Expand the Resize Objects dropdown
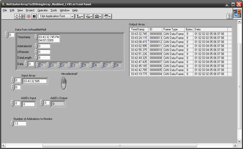Image resolution: width=243 pixels, height=149 pixels. 98,16
